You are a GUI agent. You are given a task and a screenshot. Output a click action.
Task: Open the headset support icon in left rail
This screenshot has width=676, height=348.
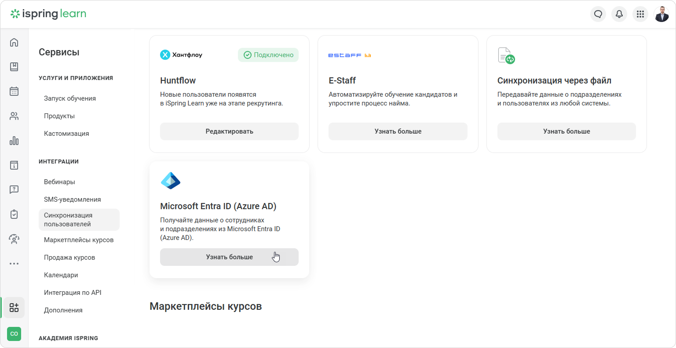pos(14,239)
